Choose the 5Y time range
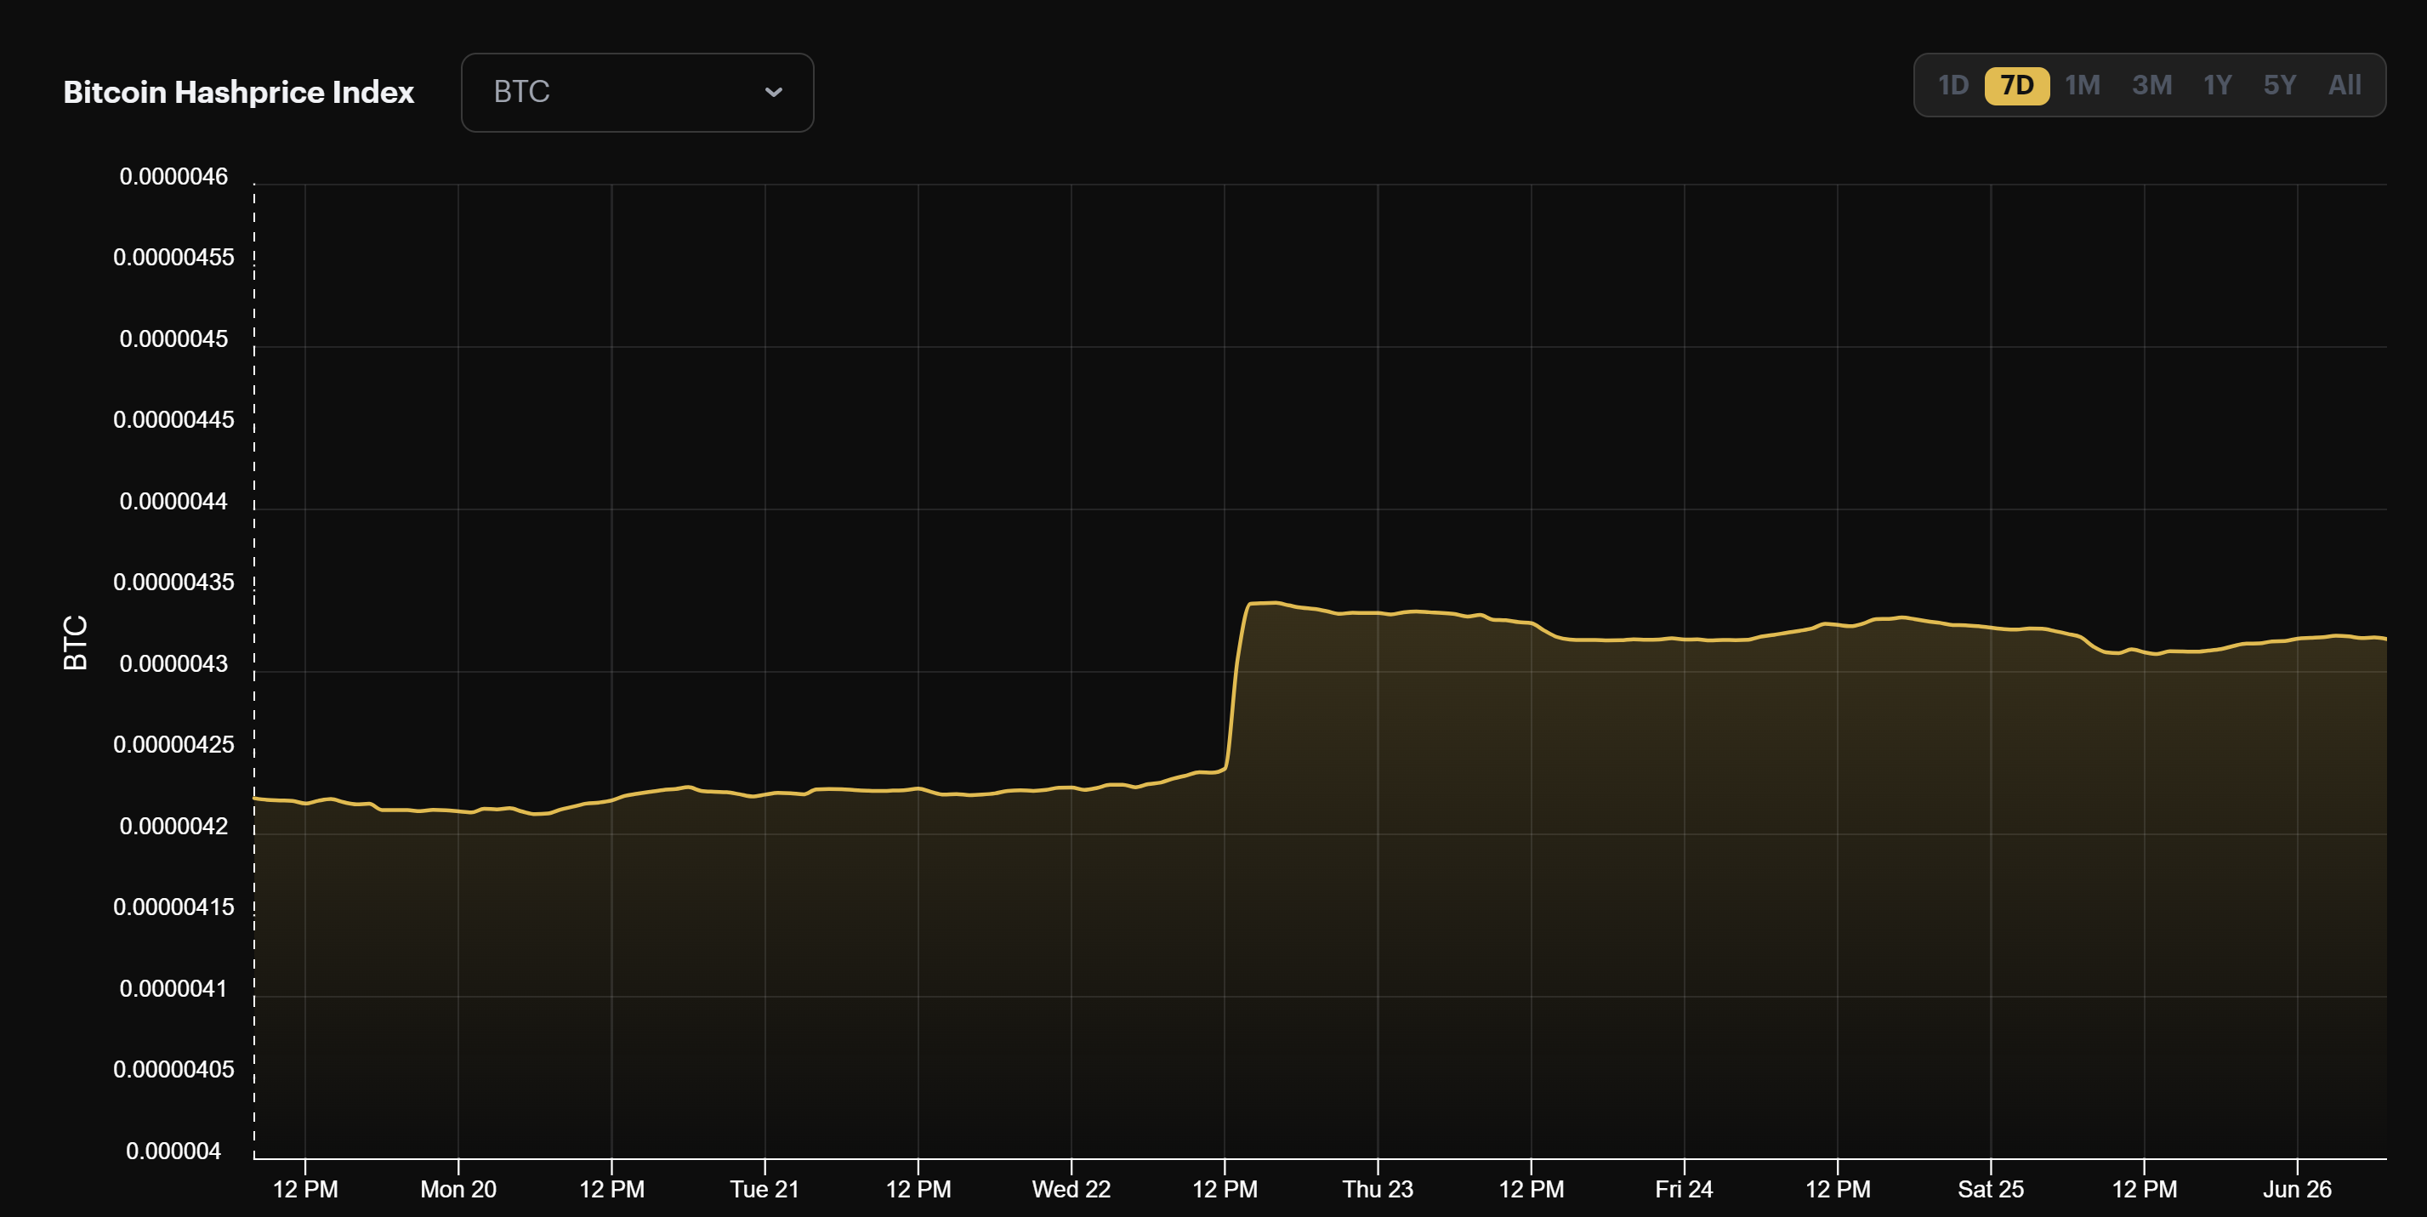The height and width of the screenshot is (1217, 2427). tap(2279, 86)
